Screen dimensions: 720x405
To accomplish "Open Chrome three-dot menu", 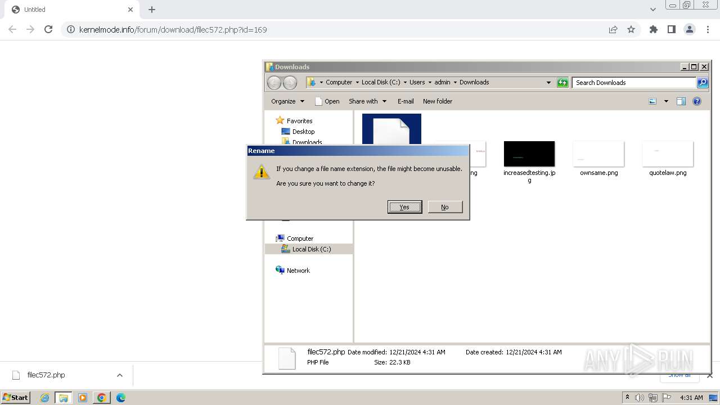I will [708, 29].
